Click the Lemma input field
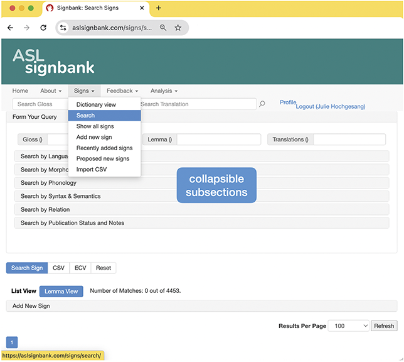This screenshot has width=404, height=362. (x=219, y=140)
